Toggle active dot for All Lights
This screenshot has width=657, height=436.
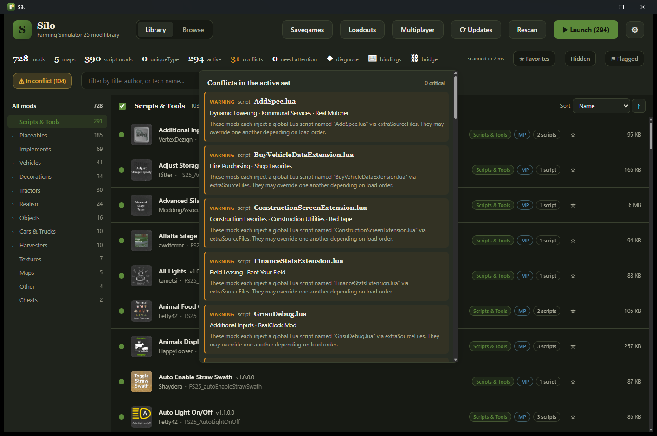coord(122,276)
